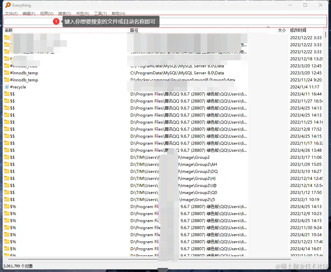The image size is (331, 272).
Task: Open the 工具(T) menu
Action: (x=100, y=13)
